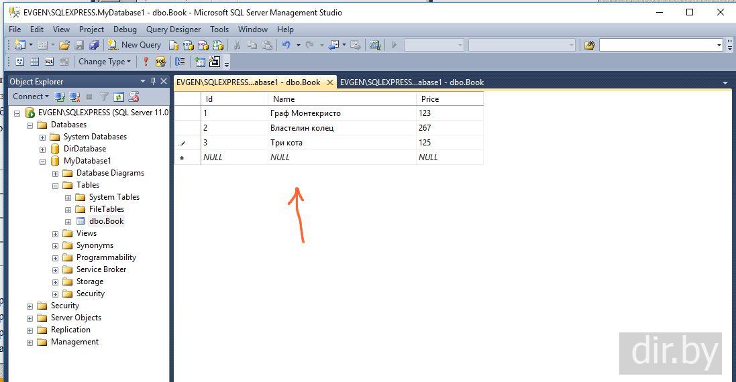Open the Query Designer menu
This screenshot has width=736, height=382.
coord(173,29)
